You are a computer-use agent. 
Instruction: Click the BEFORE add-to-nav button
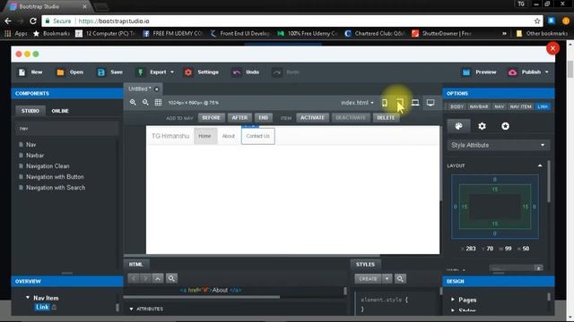pyautogui.click(x=212, y=117)
